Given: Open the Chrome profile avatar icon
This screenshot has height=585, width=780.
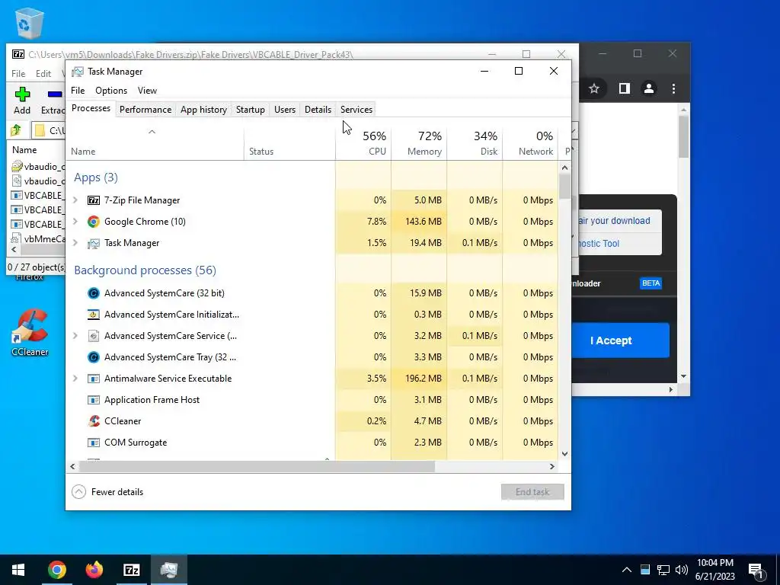Looking at the screenshot, I should (649, 88).
